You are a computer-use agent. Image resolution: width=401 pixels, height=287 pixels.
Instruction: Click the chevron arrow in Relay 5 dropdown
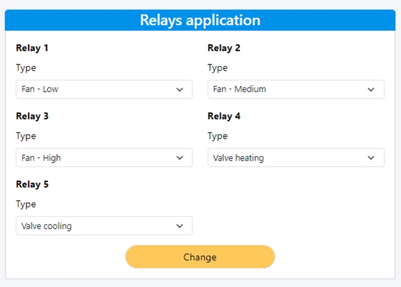point(180,226)
